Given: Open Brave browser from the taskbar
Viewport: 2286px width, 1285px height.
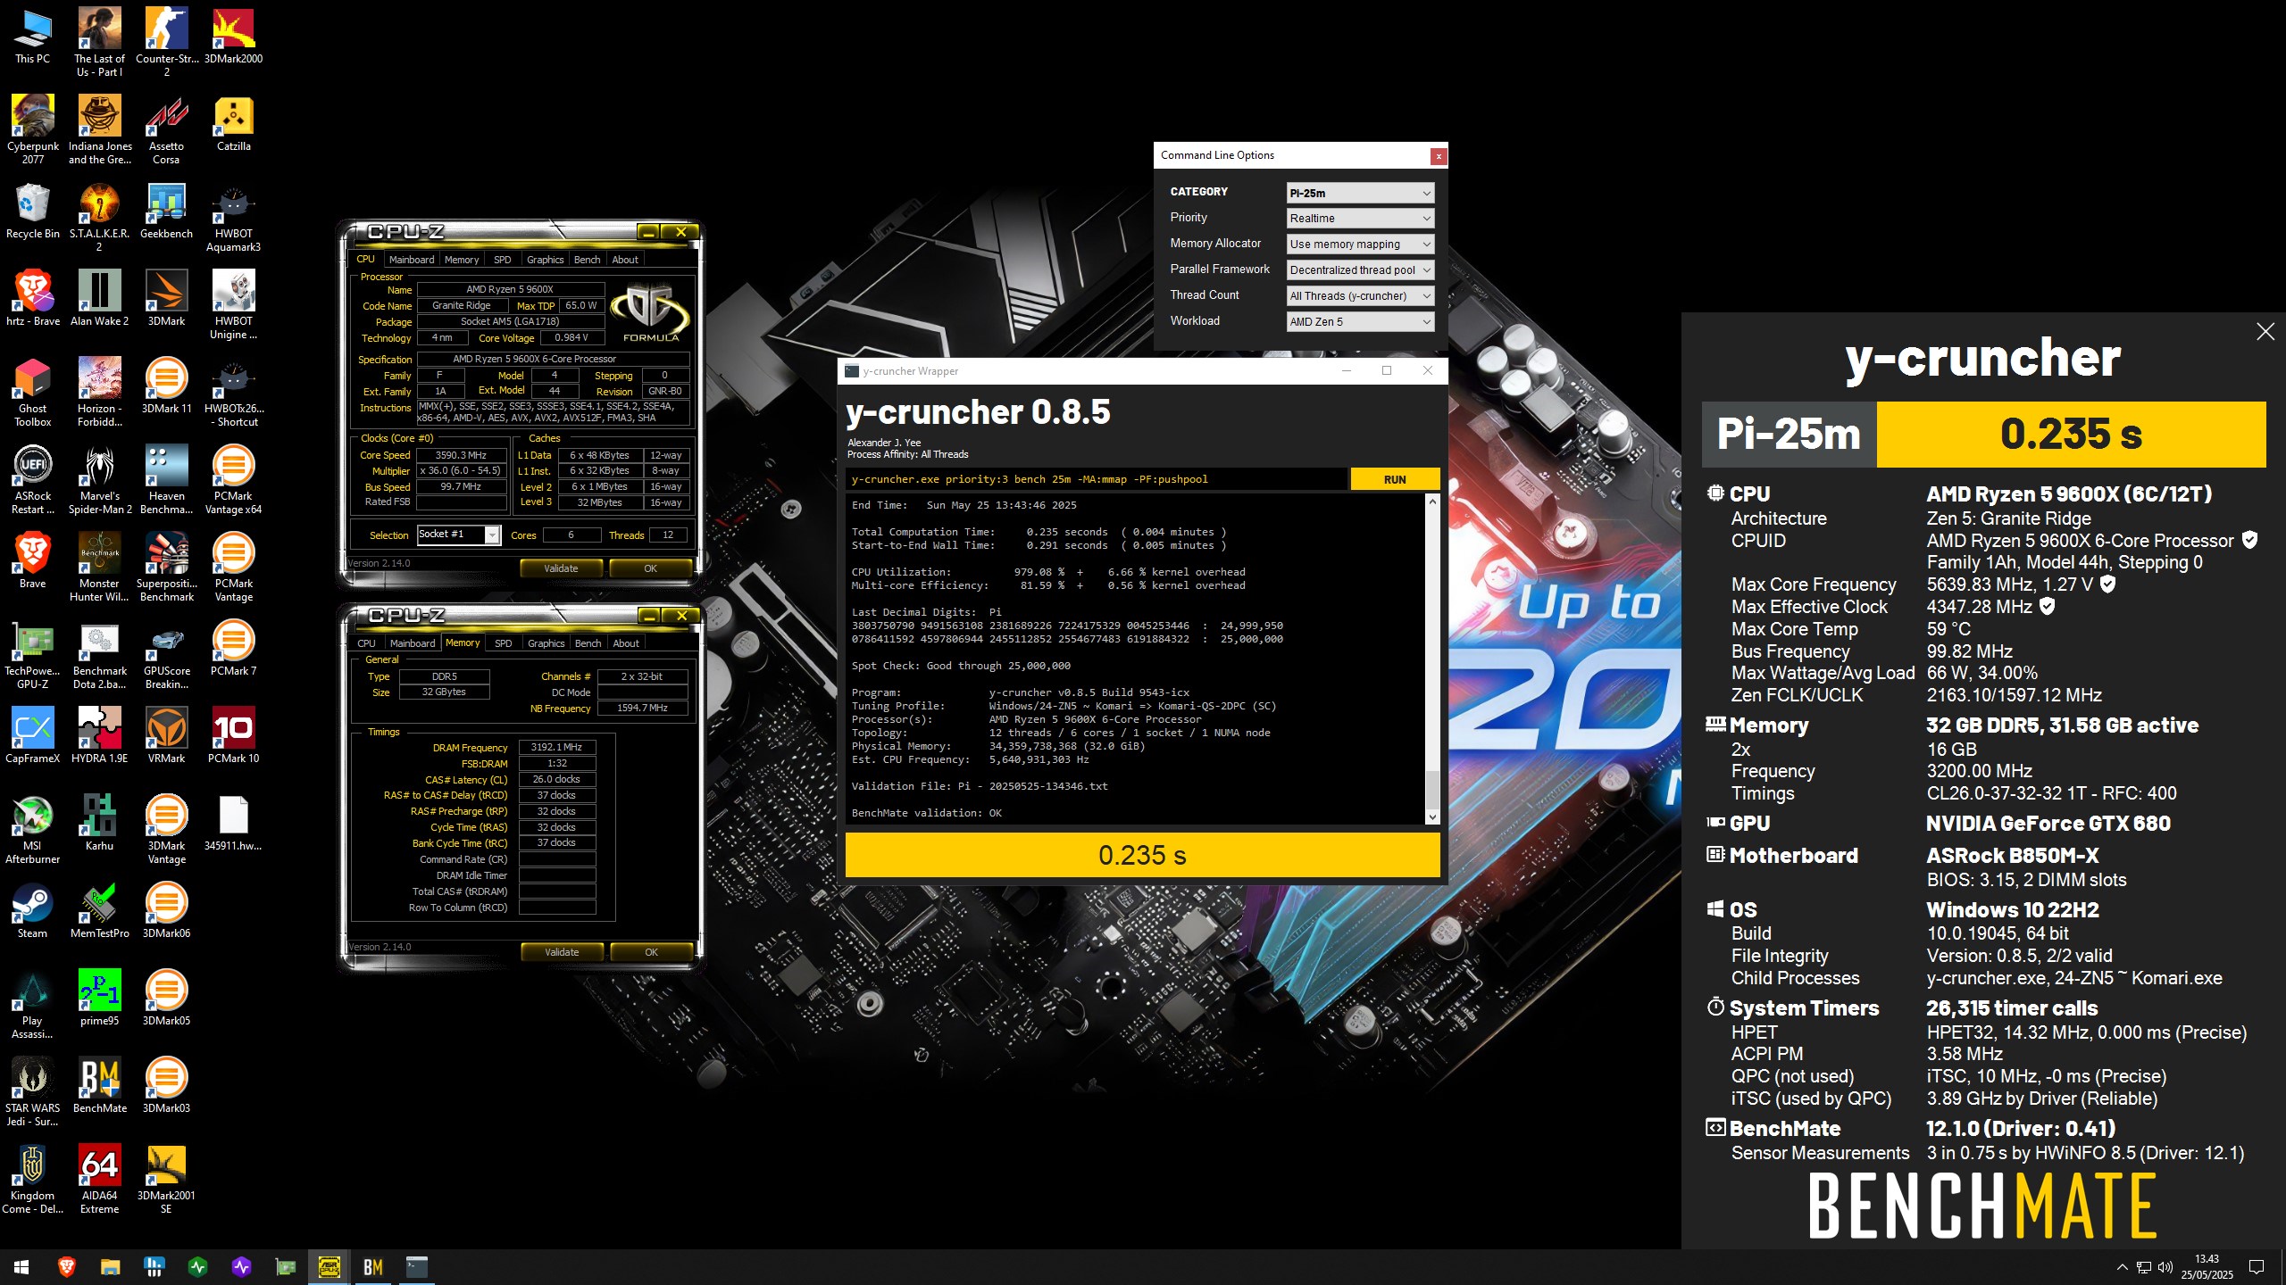Looking at the screenshot, I should 66,1267.
